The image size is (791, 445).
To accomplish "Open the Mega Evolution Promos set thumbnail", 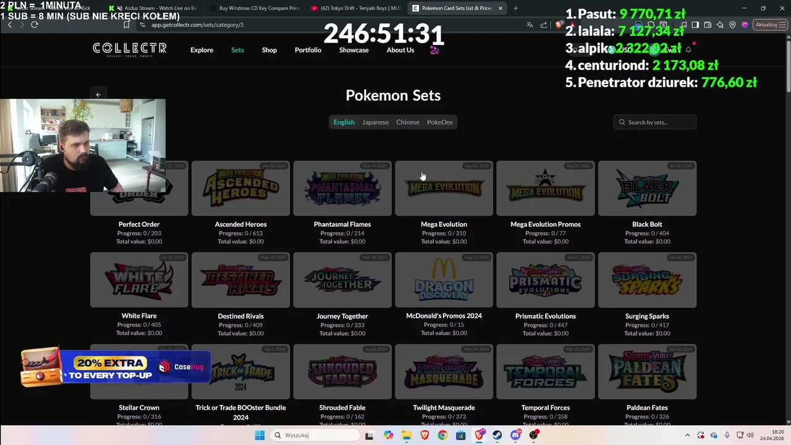I will click(x=545, y=189).
